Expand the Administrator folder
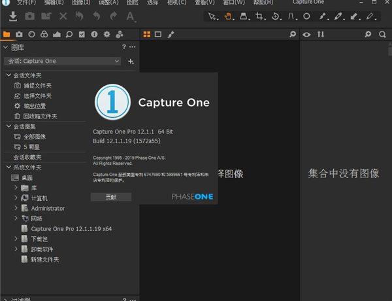392x301 pixels. click(16, 208)
